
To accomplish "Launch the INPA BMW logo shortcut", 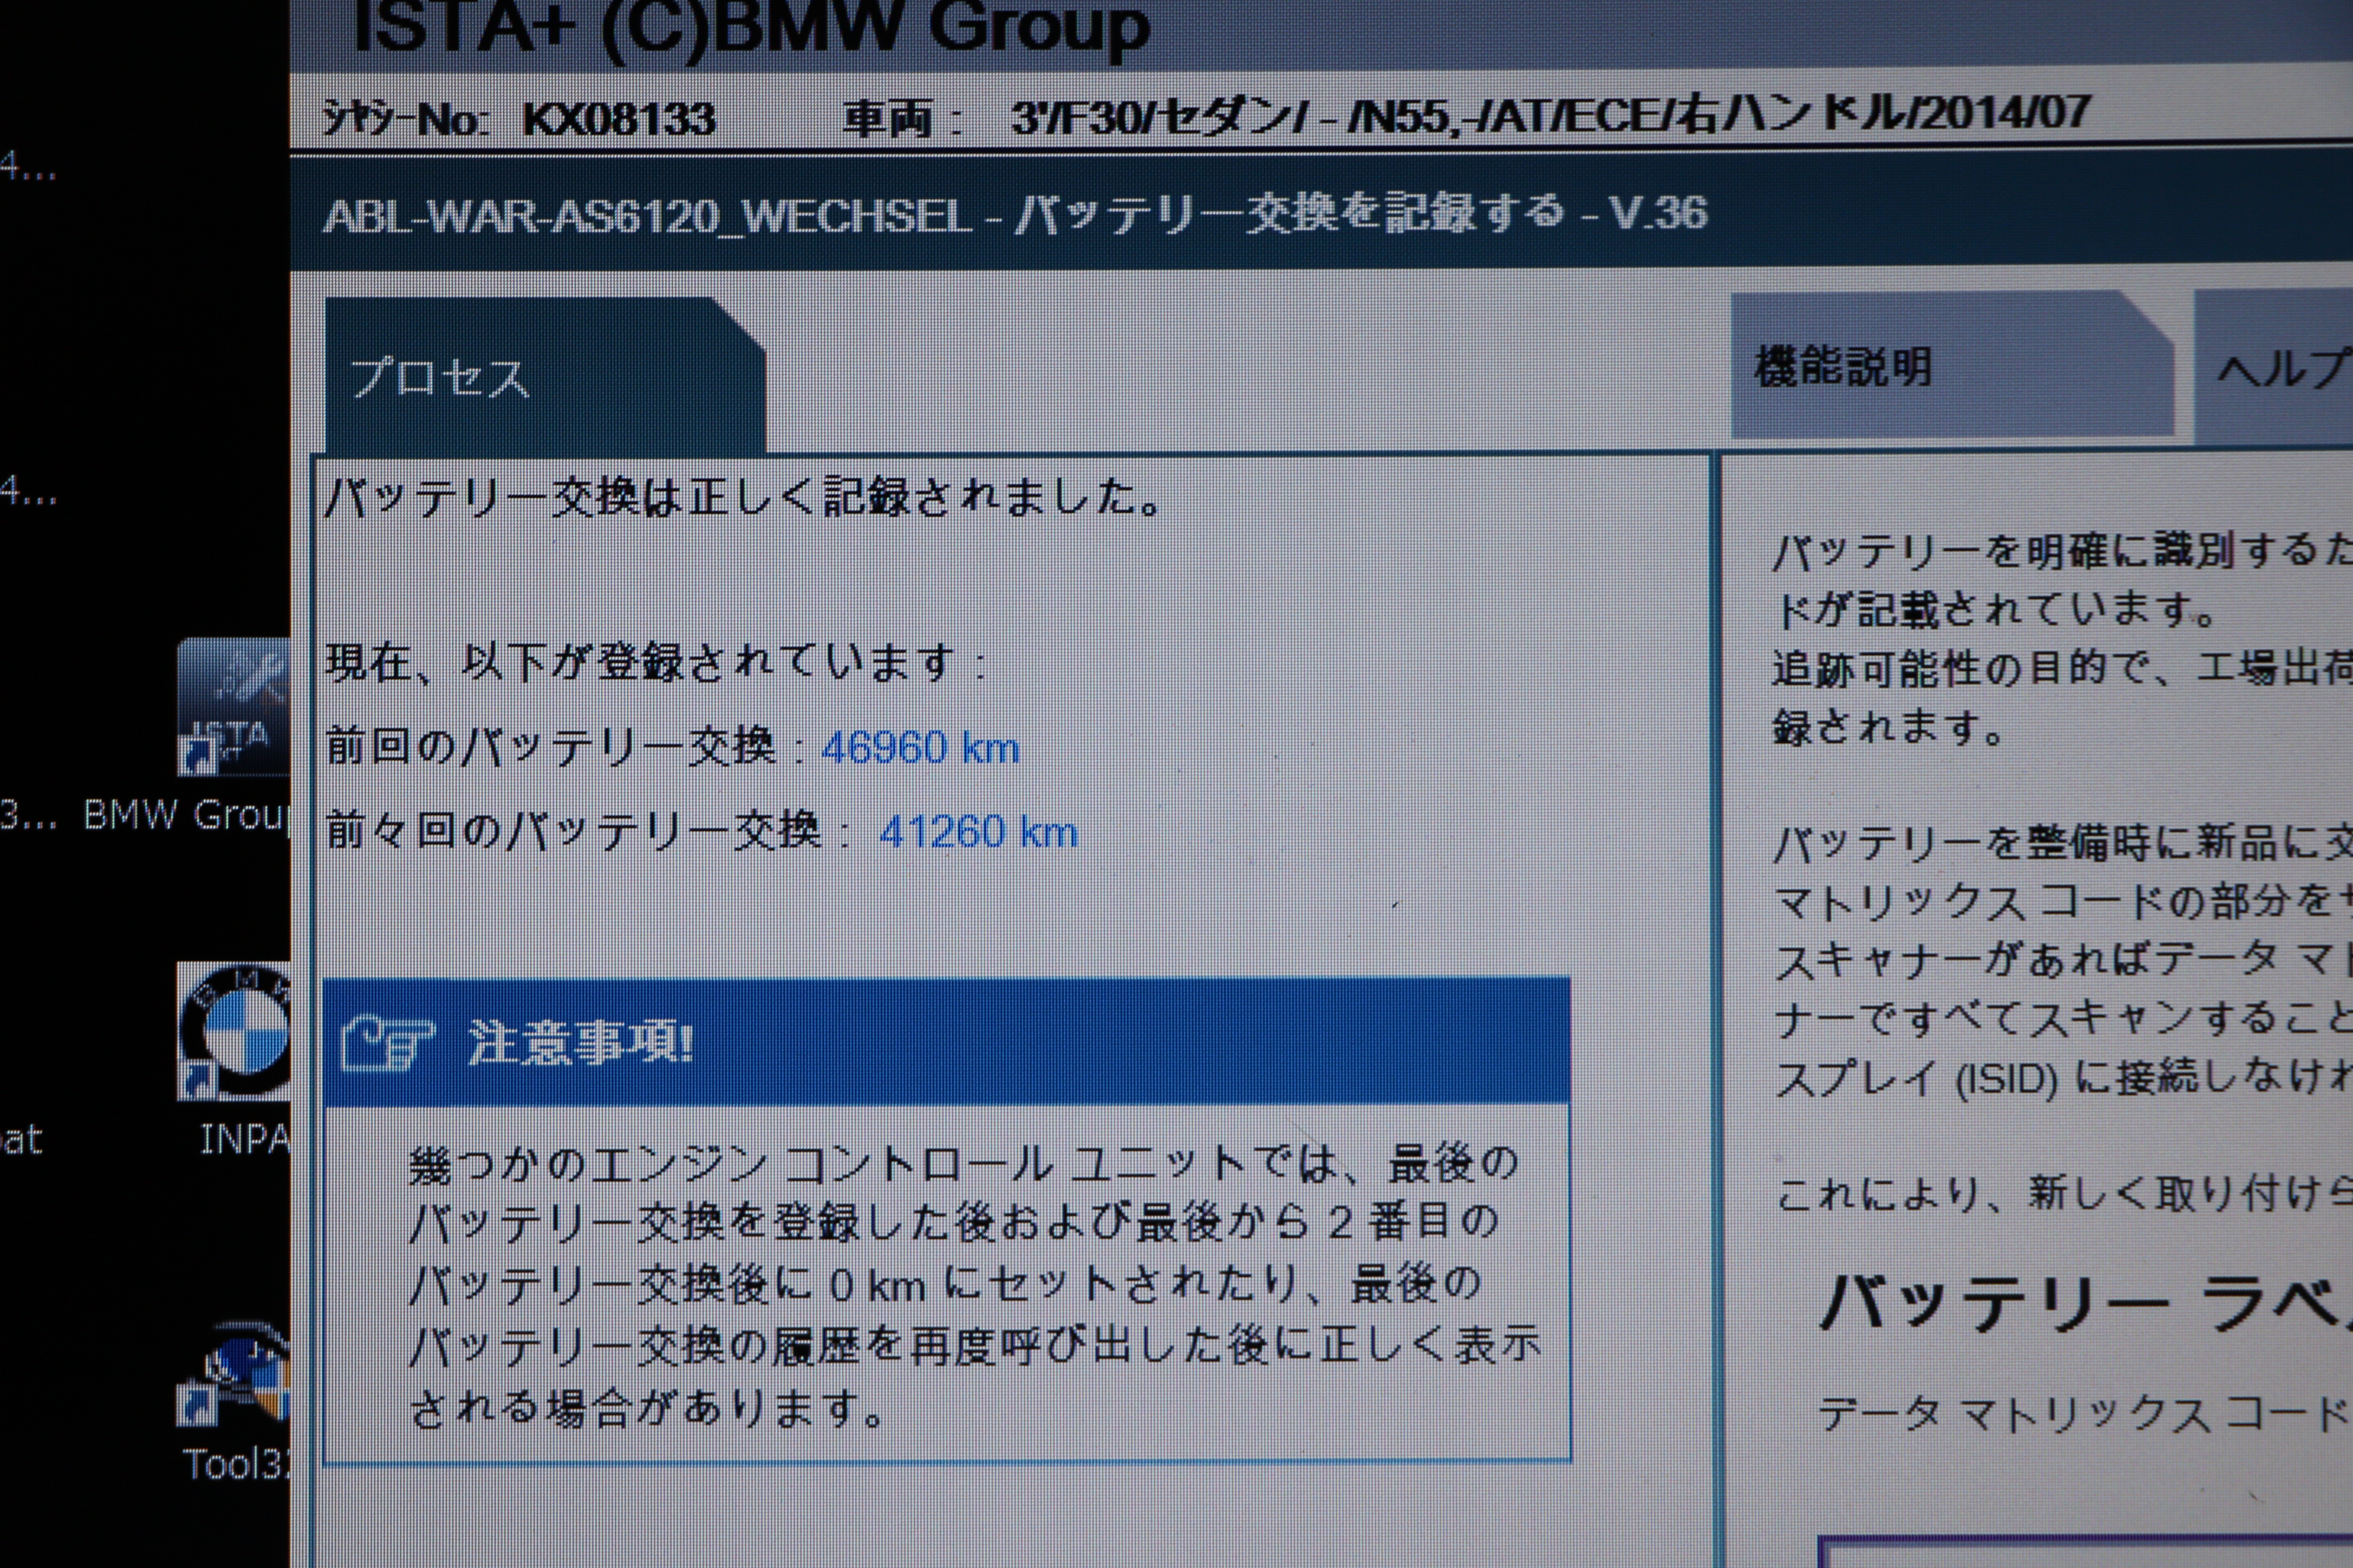I will pos(234,1032).
